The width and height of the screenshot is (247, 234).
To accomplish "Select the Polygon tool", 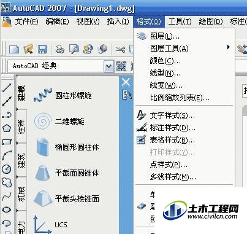I will click(7, 128).
